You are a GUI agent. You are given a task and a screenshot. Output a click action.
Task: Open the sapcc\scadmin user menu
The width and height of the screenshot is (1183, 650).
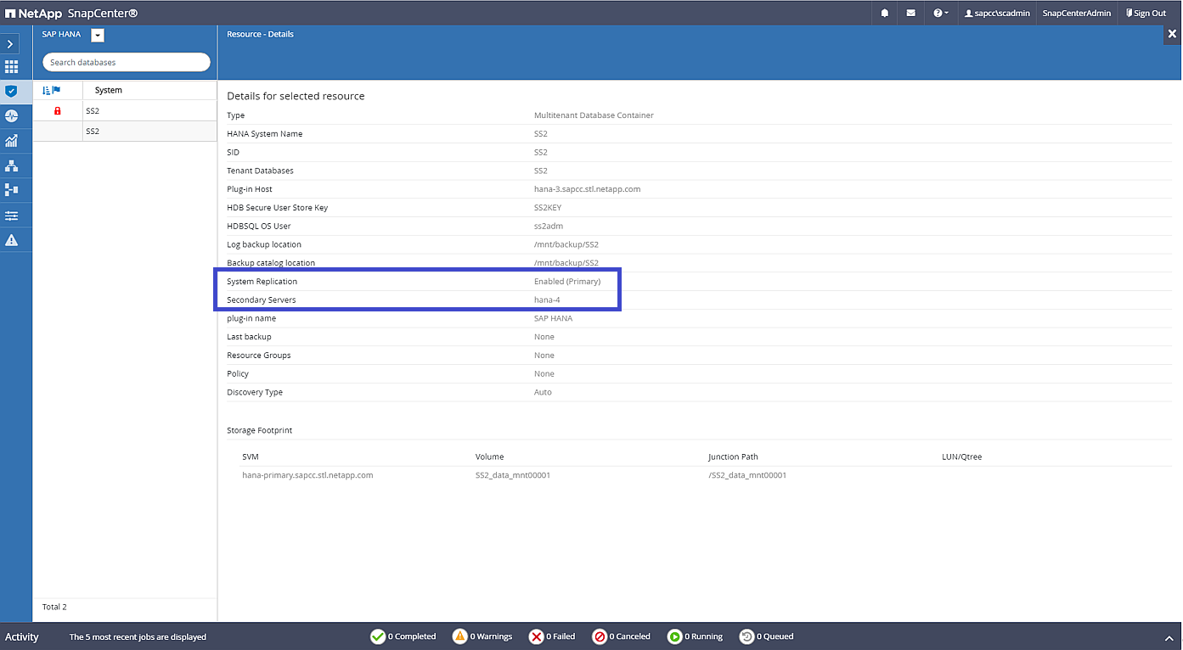coord(997,13)
